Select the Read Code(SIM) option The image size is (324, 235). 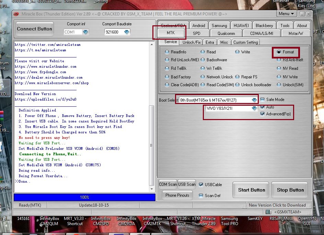click(x=203, y=85)
